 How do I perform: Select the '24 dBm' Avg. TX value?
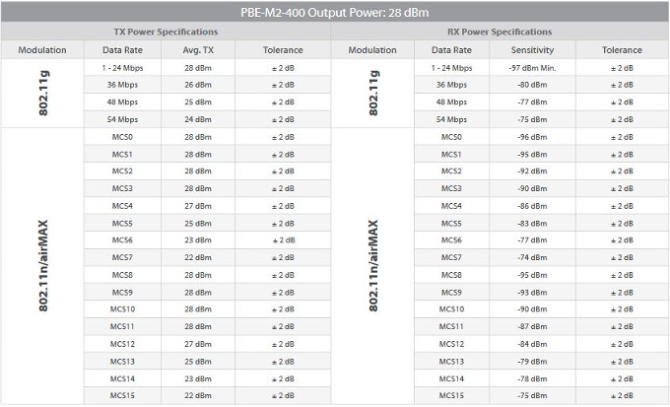point(198,119)
